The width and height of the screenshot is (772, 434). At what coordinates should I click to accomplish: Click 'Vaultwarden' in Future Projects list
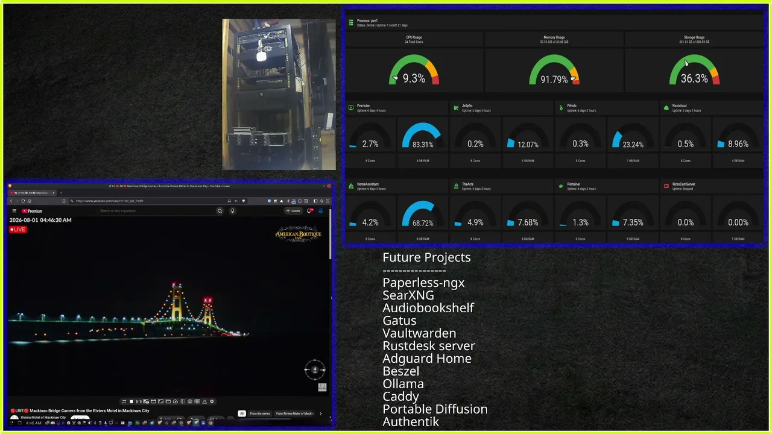click(419, 333)
